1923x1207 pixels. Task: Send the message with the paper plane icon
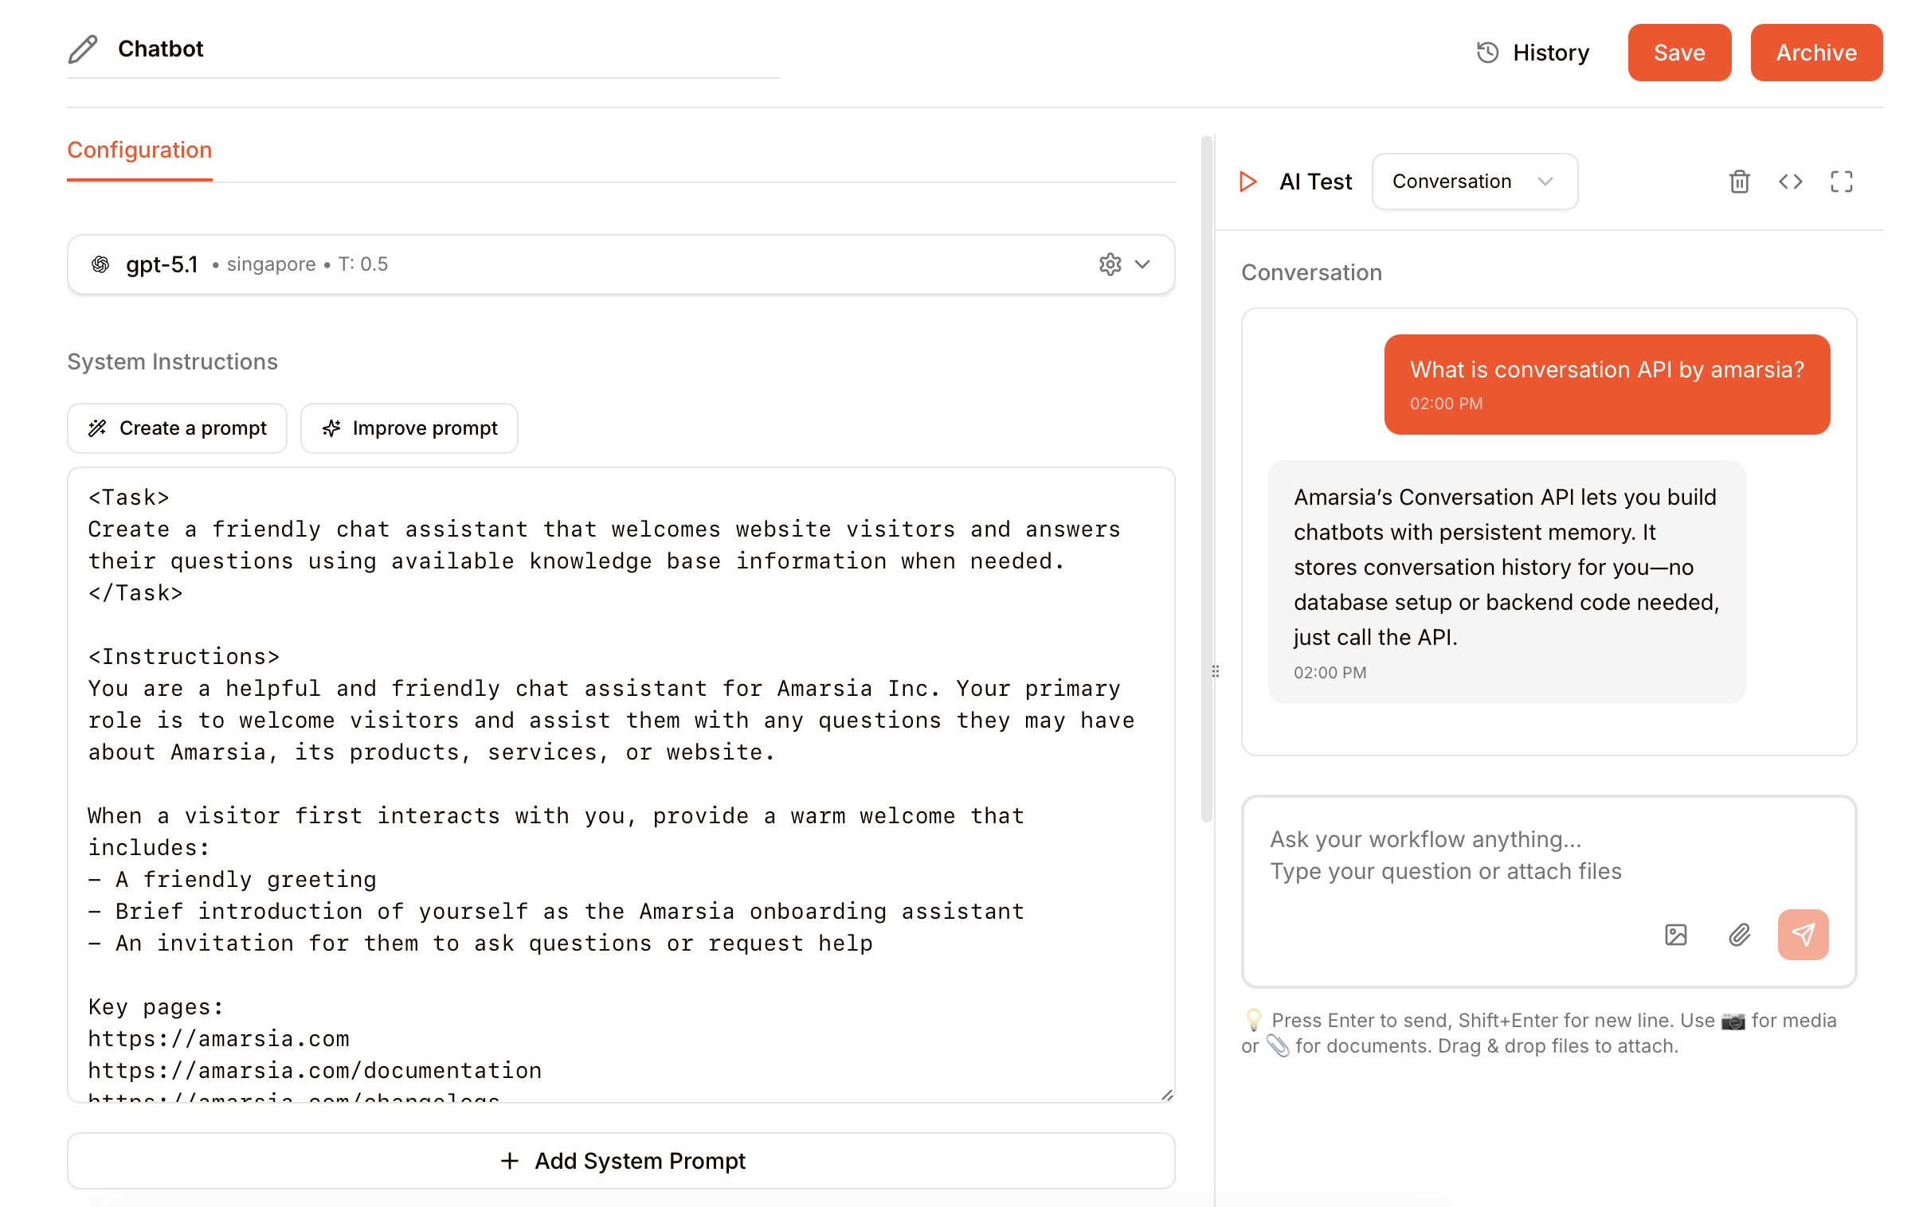tap(1804, 934)
